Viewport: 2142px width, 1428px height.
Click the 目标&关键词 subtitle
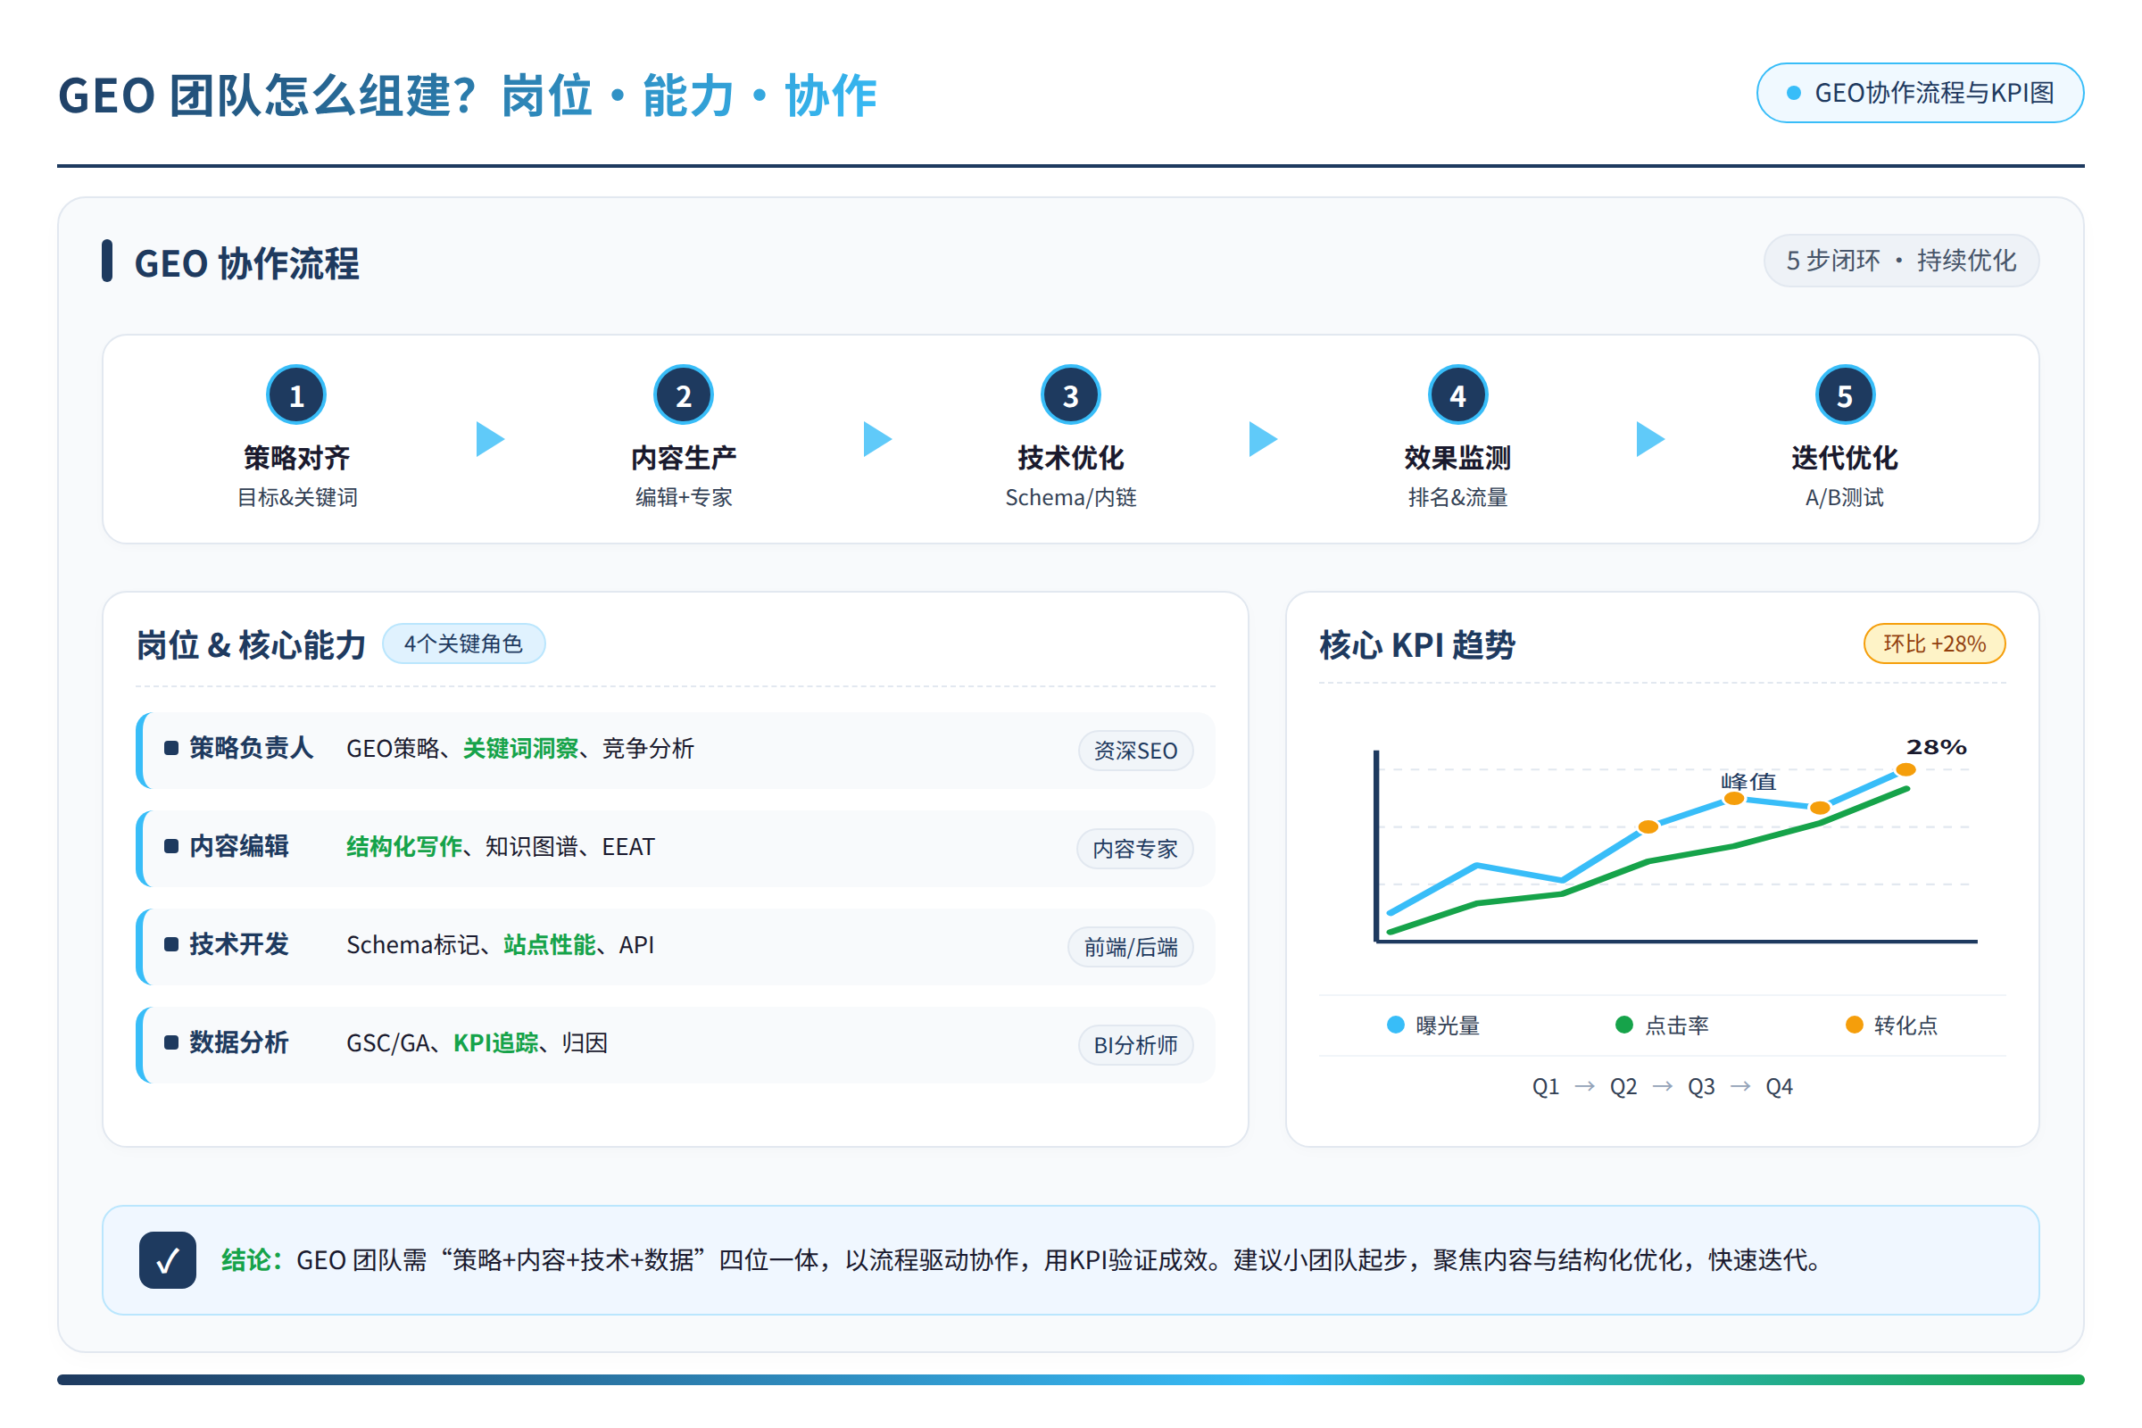[x=297, y=497]
